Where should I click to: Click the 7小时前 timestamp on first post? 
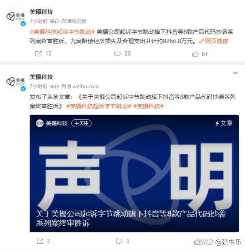click(38, 21)
